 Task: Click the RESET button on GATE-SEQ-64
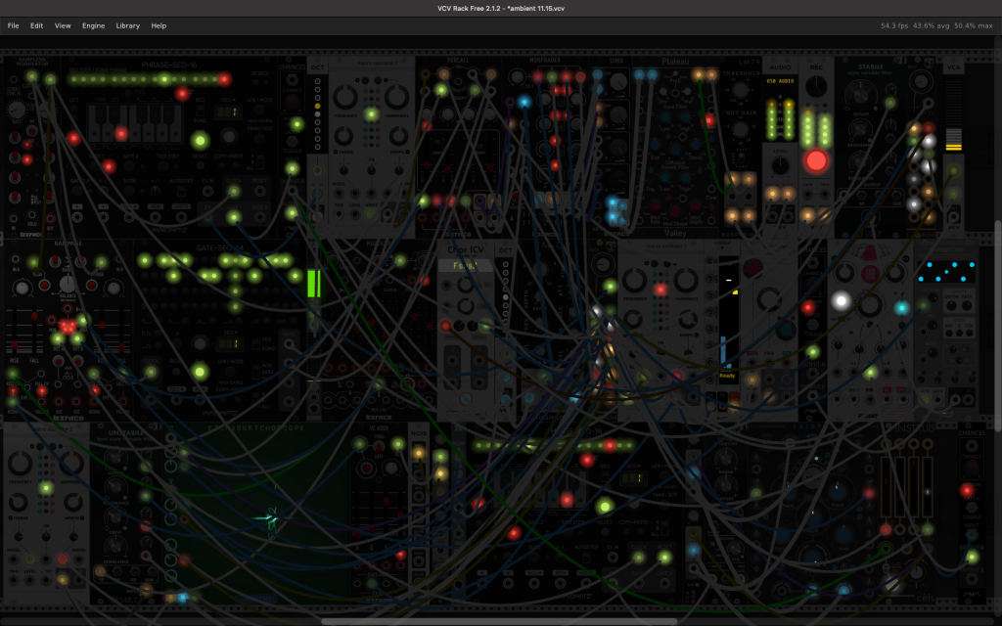tap(176, 372)
